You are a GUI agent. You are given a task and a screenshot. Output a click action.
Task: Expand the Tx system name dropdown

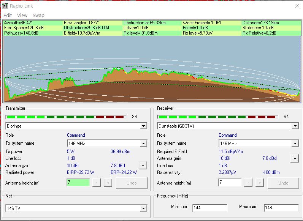143,144
